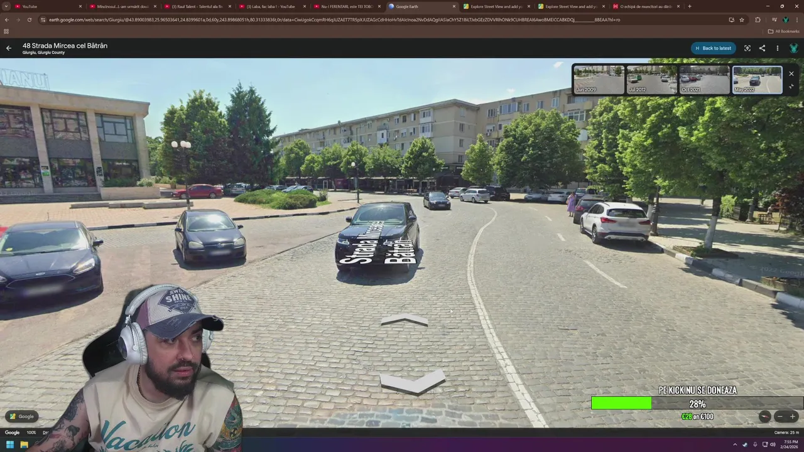The image size is (804, 452).
Task: Zoom out with the minus button
Action: pyautogui.click(x=780, y=416)
